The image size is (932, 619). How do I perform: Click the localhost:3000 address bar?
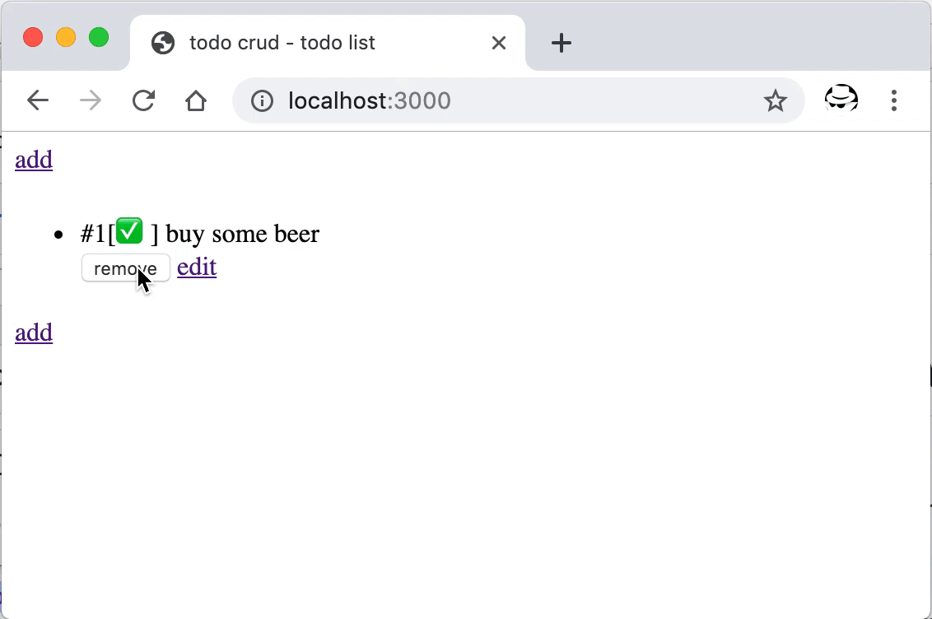[494, 100]
